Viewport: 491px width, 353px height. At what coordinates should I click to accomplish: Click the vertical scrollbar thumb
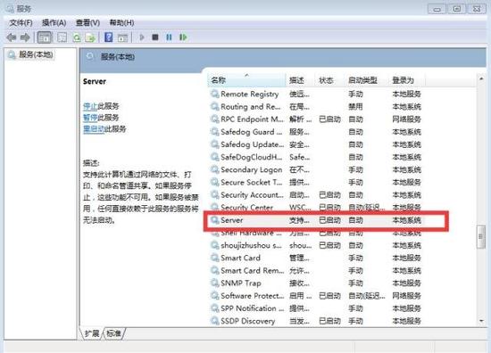[480, 237]
